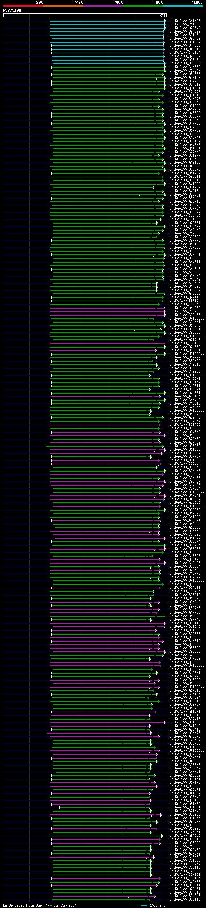206x908 pixels.
Task: Open hit UniRef100_C6T990
Action: [184, 24]
